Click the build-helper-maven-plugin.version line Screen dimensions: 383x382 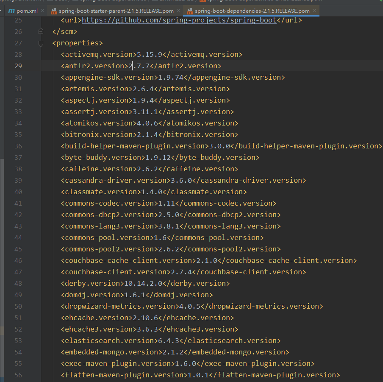click(x=222, y=146)
